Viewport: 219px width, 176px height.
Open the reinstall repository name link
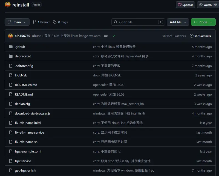(x=21, y=5)
